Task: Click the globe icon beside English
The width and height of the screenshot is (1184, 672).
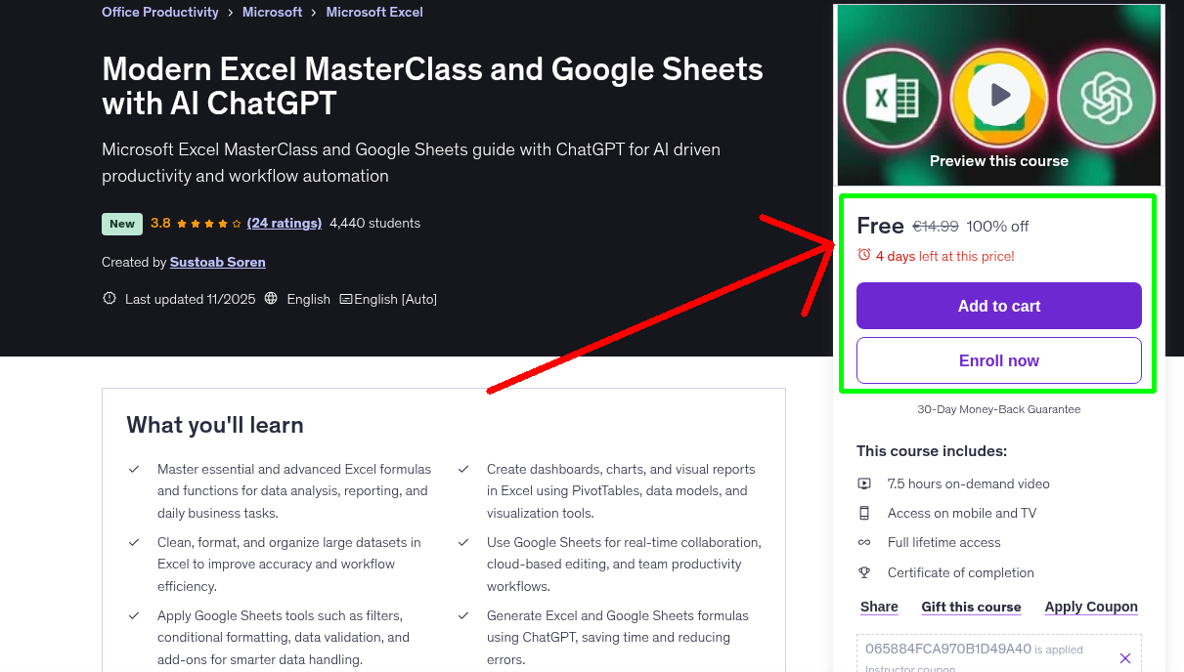Action: [x=271, y=298]
